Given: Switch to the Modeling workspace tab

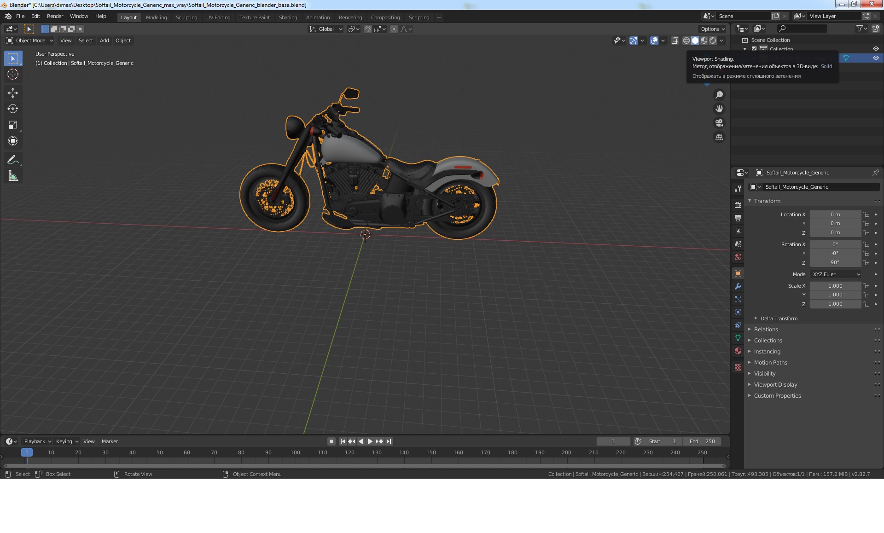Looking at the screenshot, I should pos(156,17).
